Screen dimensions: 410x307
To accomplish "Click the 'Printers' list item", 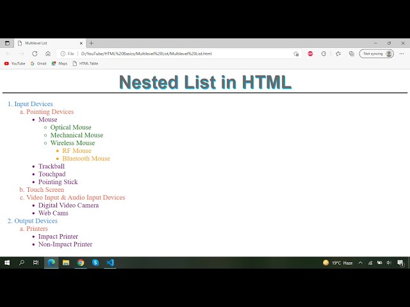I will (x=37, y=229).
